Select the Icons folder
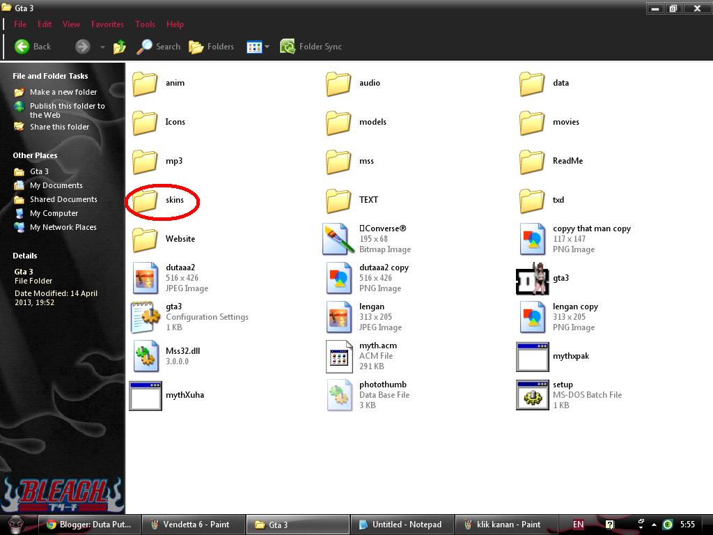 click(x=159, y=123)
